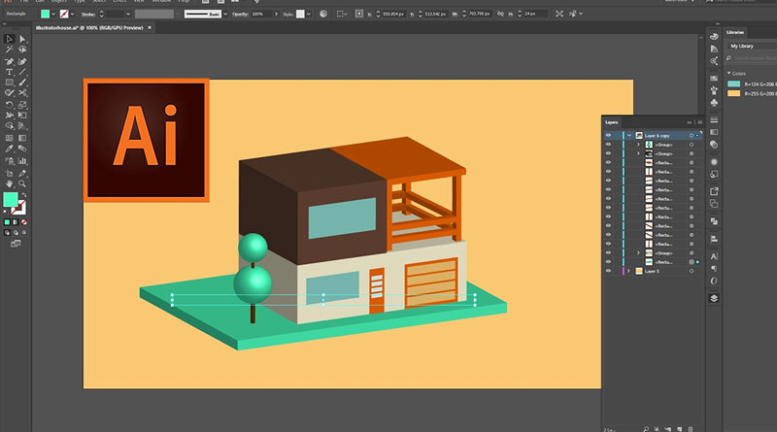Choose the Type tool
The height and width of the screenshot is (432, 777).
[9, 72]
